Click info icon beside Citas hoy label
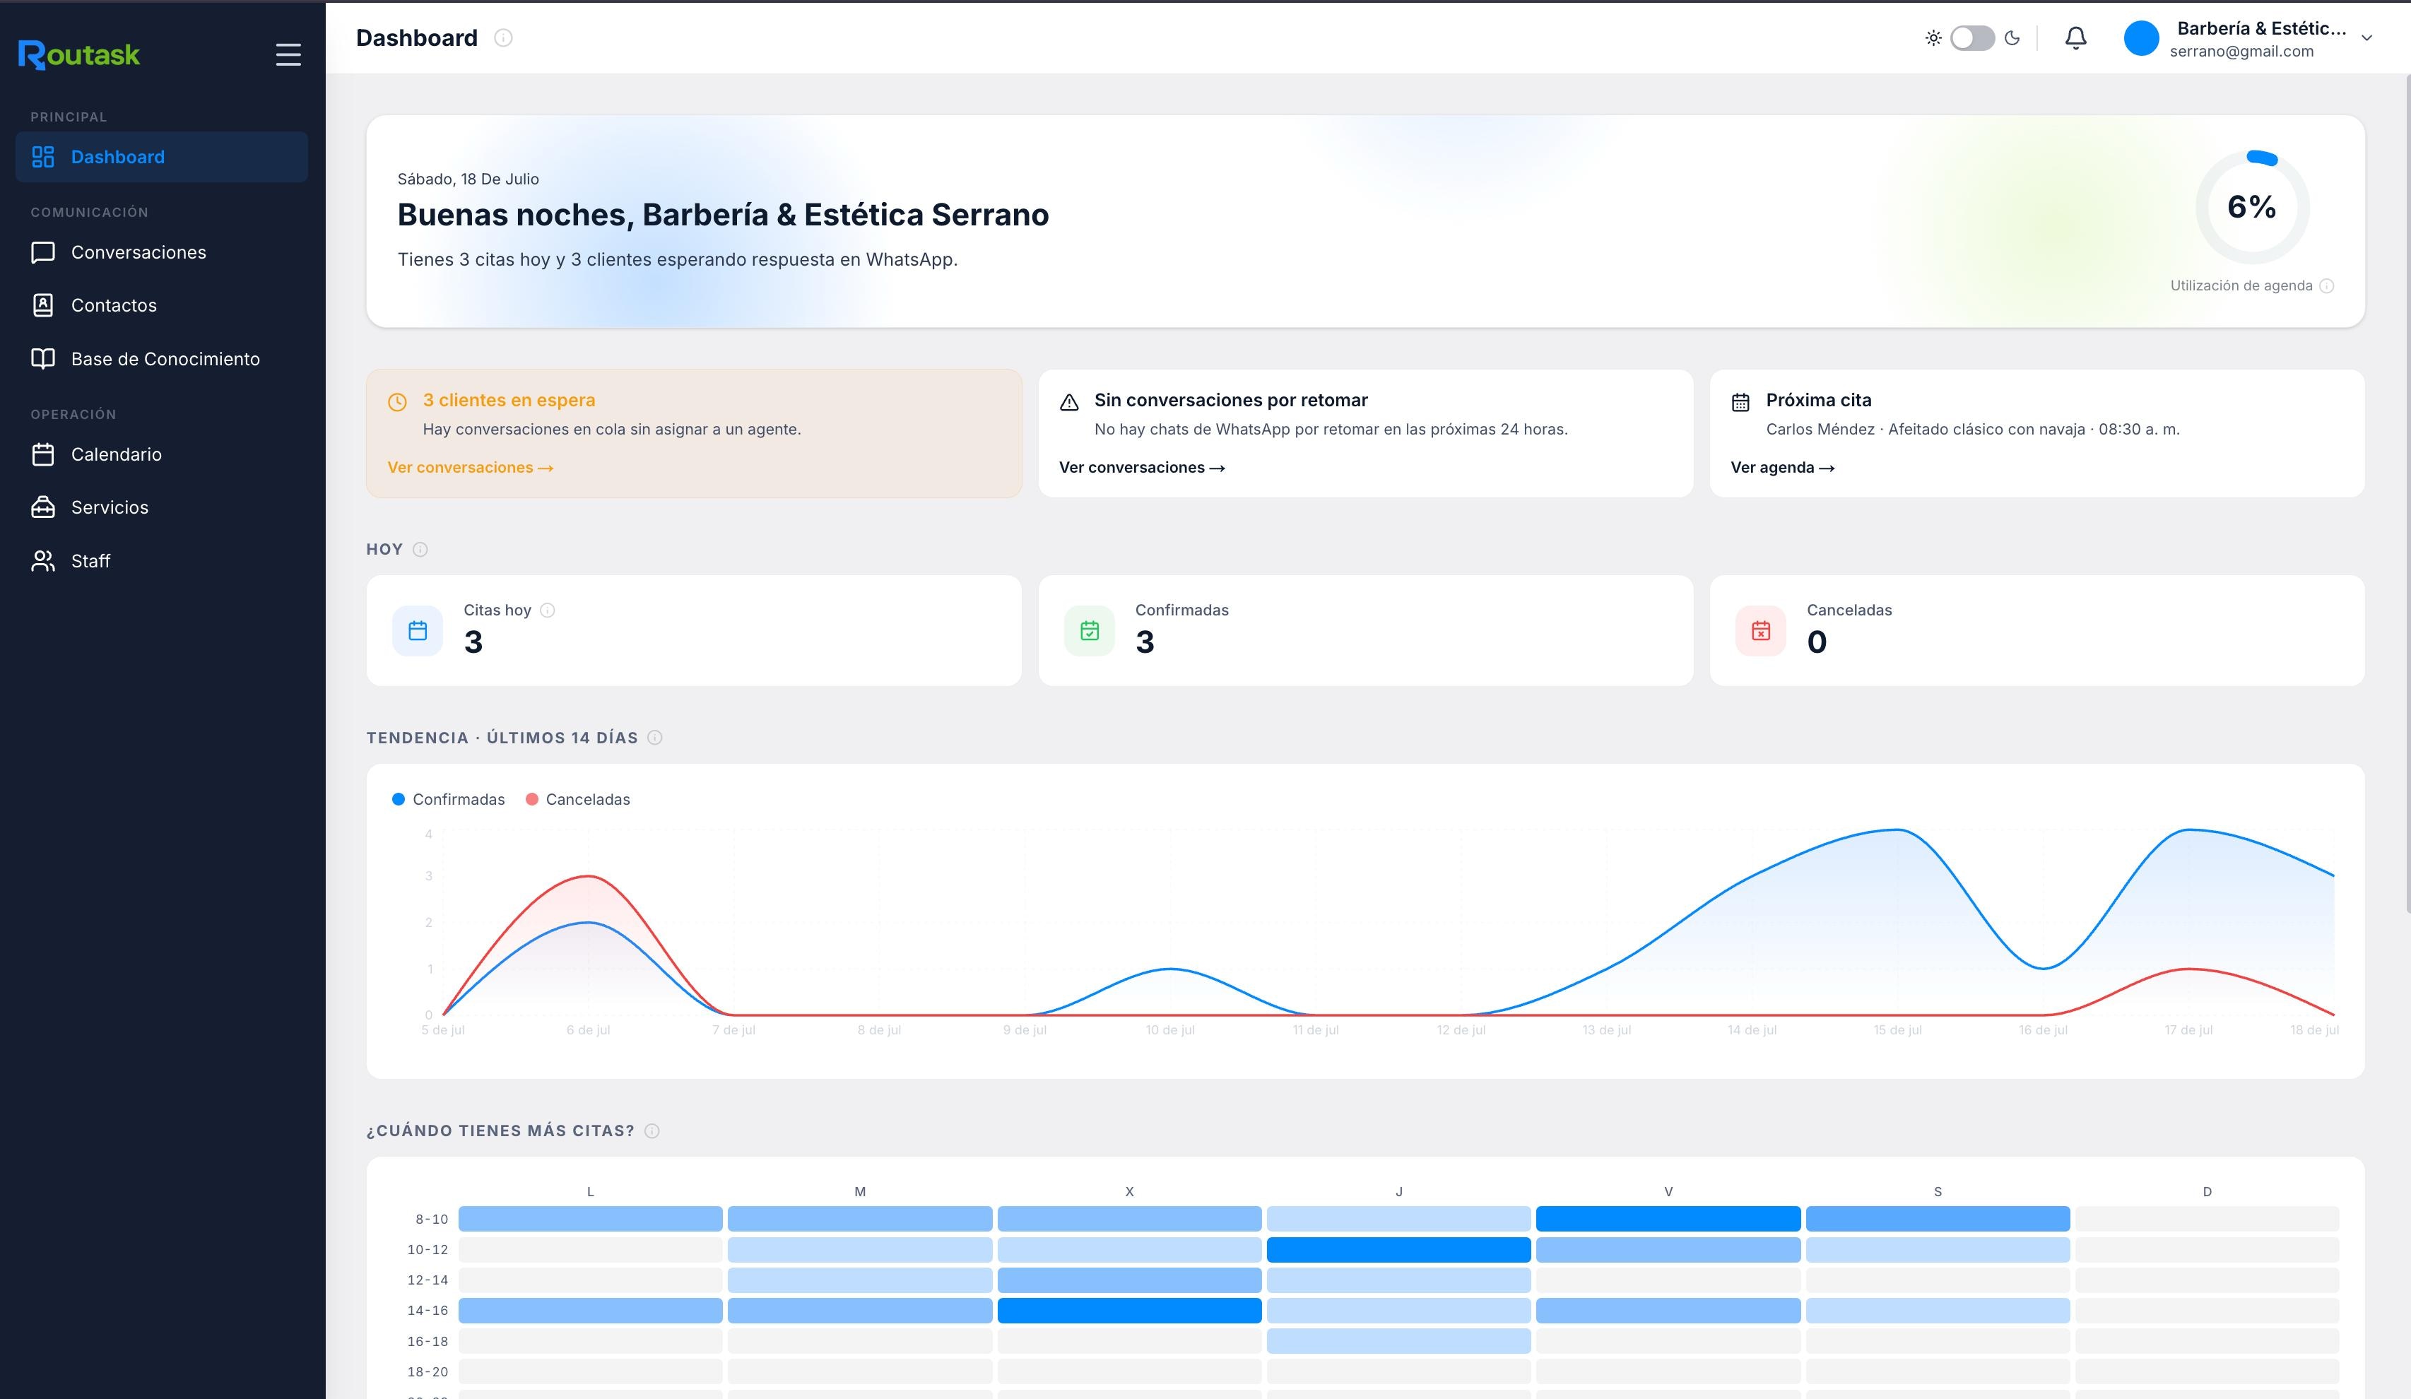Screen dimensions: 2411x1399 point(547,610)
